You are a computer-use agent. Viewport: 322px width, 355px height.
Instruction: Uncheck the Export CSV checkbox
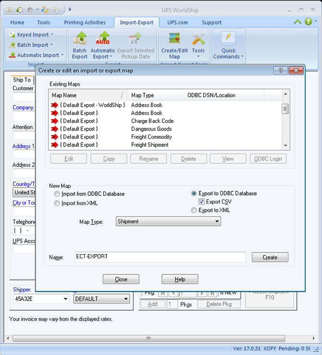pos(202,202)
